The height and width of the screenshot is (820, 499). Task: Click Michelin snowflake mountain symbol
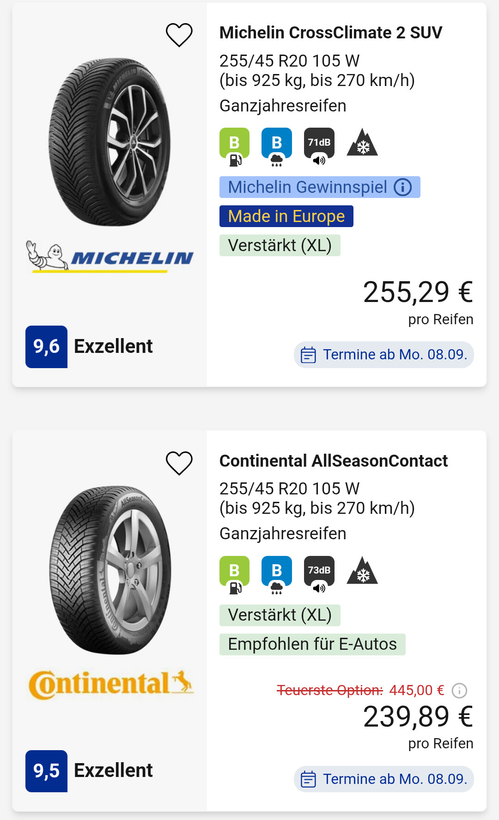(362, 142)
